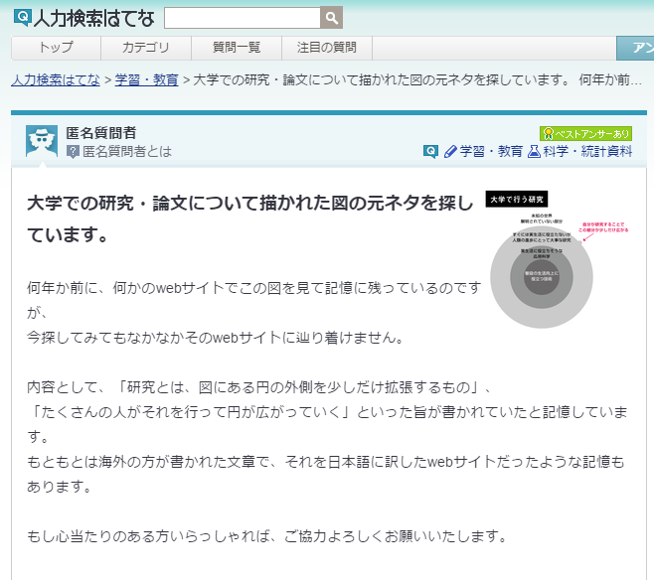Viewport: 654px width, 580px height.
Task: Click the line もし心当たりのある方いらっしゃれば
Action: [267, 536]
